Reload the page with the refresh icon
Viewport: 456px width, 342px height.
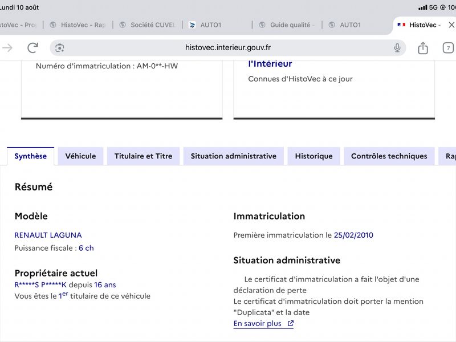[x=32, y=48]
